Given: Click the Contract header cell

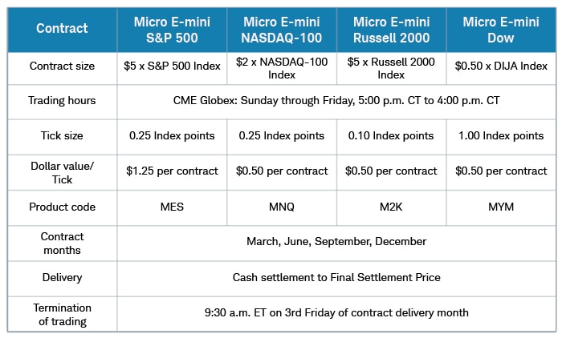Looking at the screenshot, I should coord(62,29).
